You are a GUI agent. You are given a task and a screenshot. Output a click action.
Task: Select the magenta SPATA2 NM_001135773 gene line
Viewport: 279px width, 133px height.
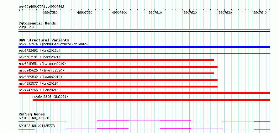click(144, 129)
